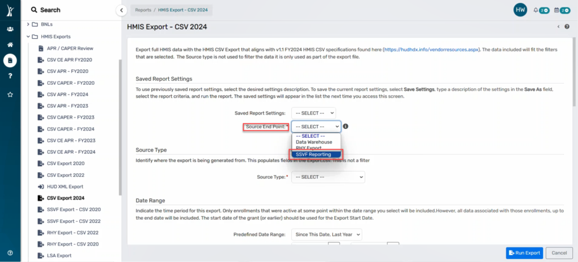Click the Run Export button
This screenshot has height=262, width=578.
pyautogui.click(x=524, y=253)
